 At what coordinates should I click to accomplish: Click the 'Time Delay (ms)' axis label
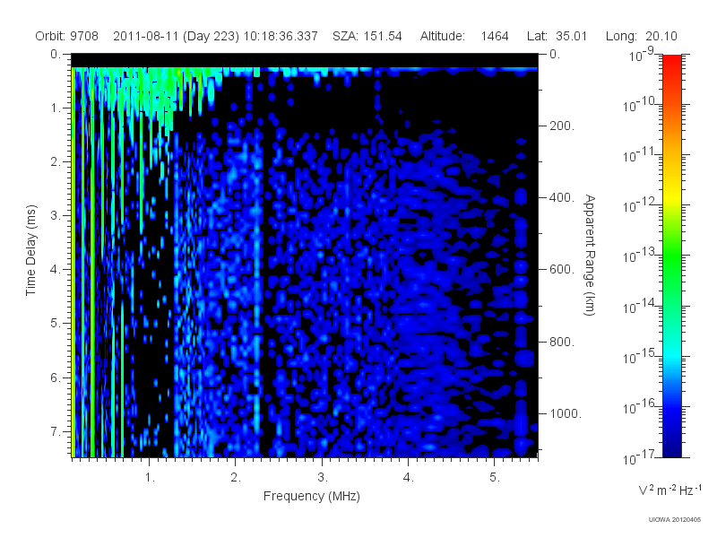(x=30, y=250)
